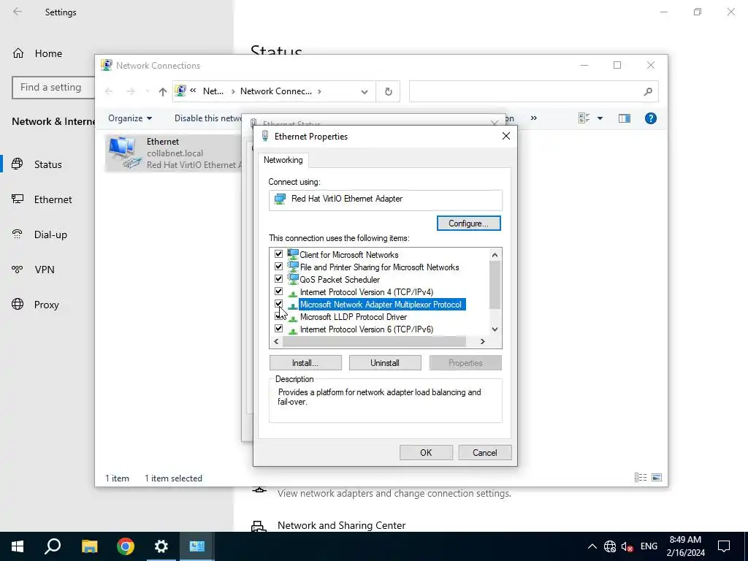Viewport: 748px width, 561px height.
Task: Select Internet Protocol Version 4 (TCP/IPv4) item
Action: click(367, 292)
